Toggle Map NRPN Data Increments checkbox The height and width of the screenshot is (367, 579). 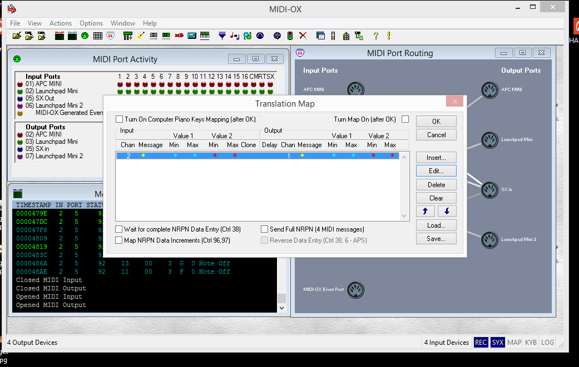pyautogui.click(x=119, y=240)
